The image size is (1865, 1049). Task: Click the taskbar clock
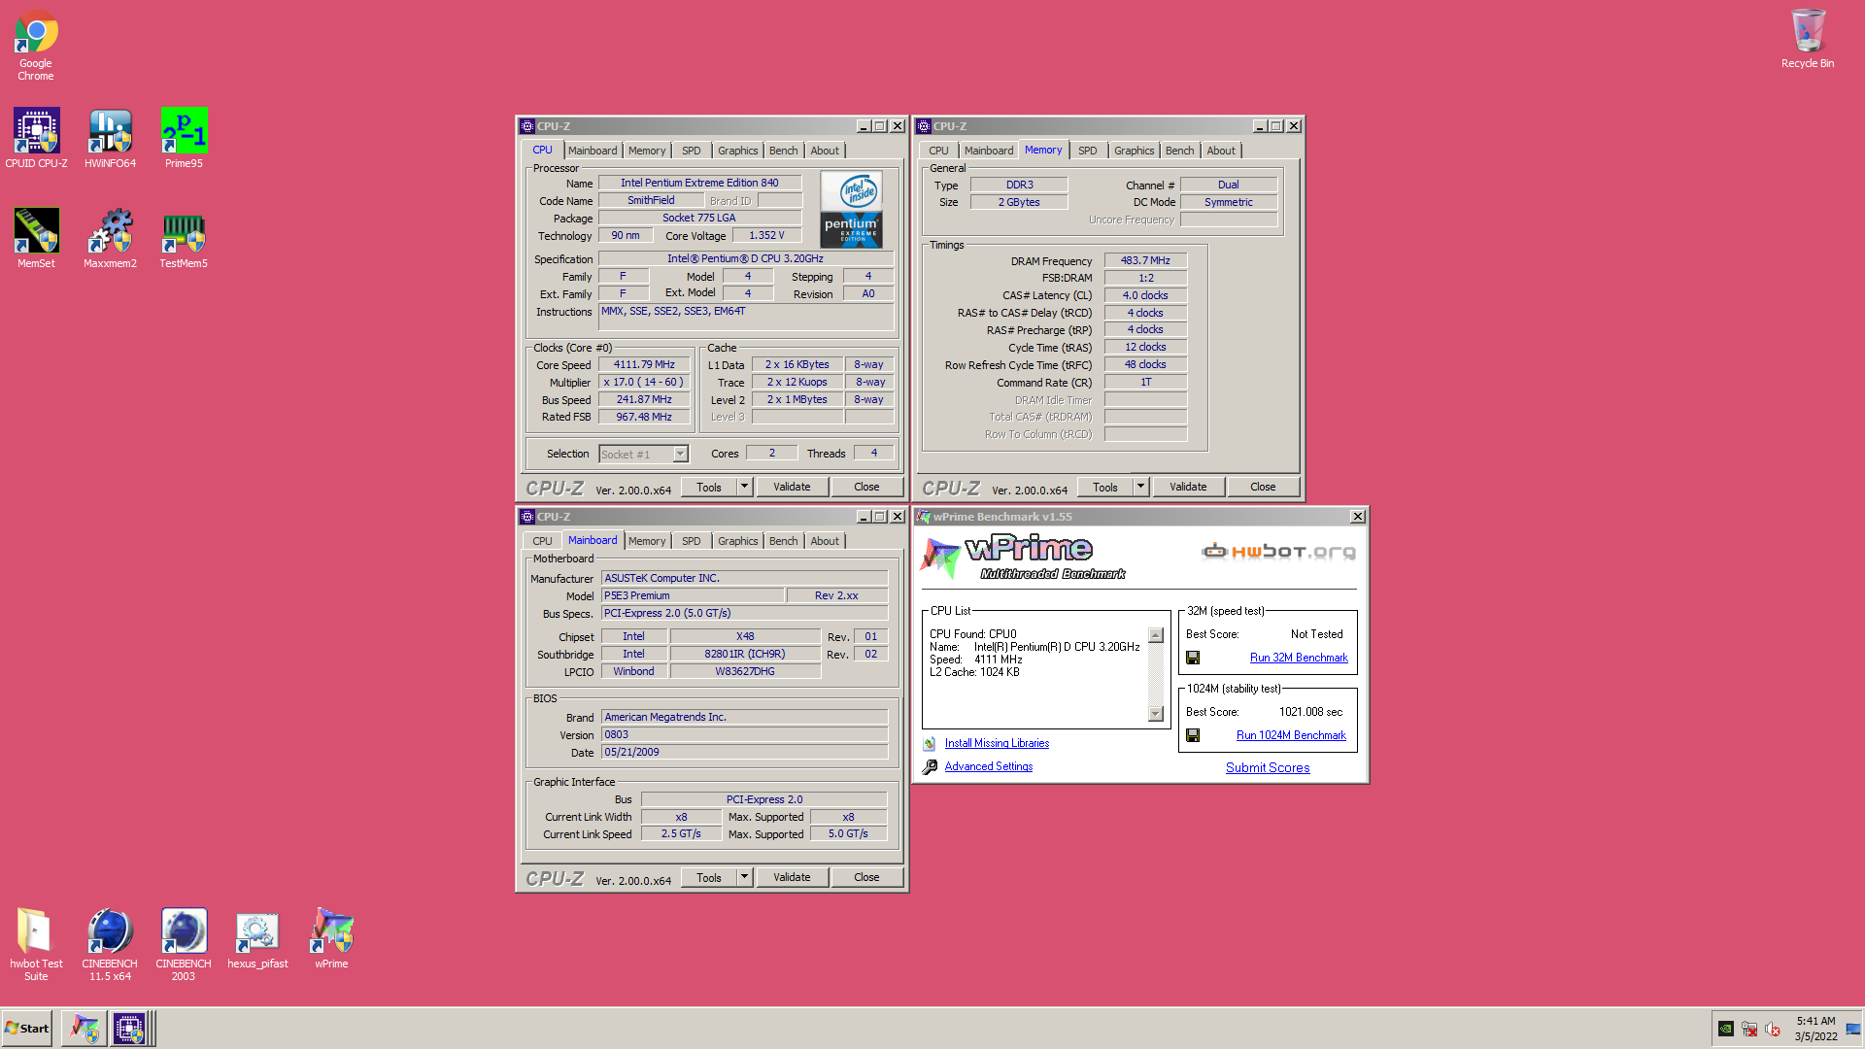1815,1029
